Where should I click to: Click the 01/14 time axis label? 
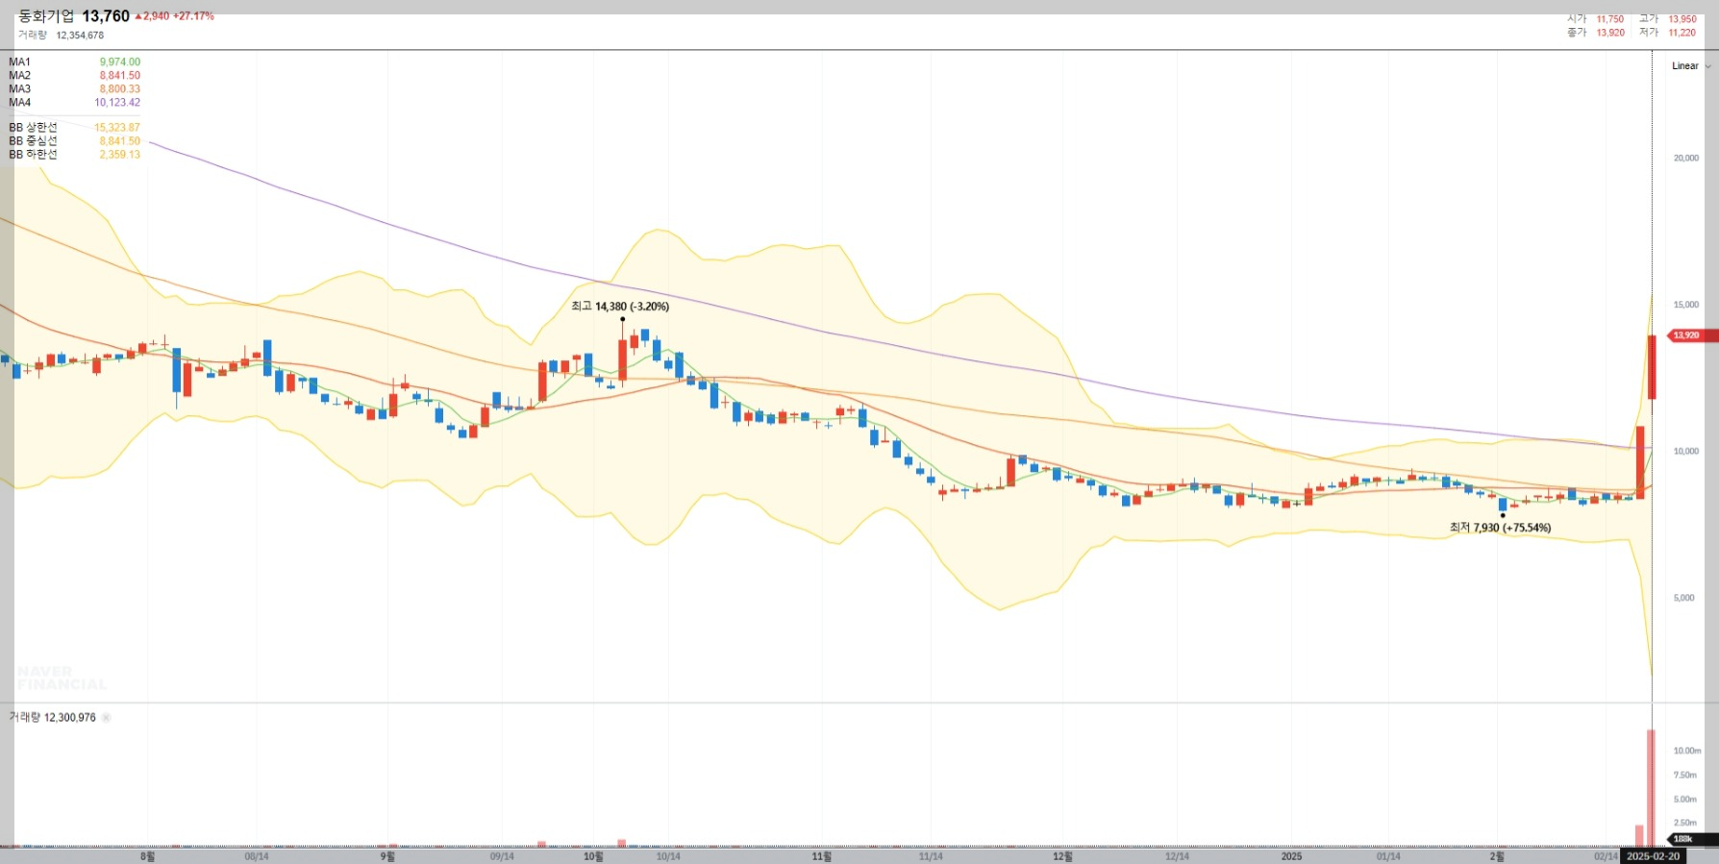coord(1388,856)
